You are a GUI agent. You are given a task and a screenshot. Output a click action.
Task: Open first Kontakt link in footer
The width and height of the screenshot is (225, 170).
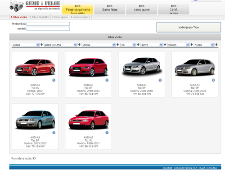(167, 168)
